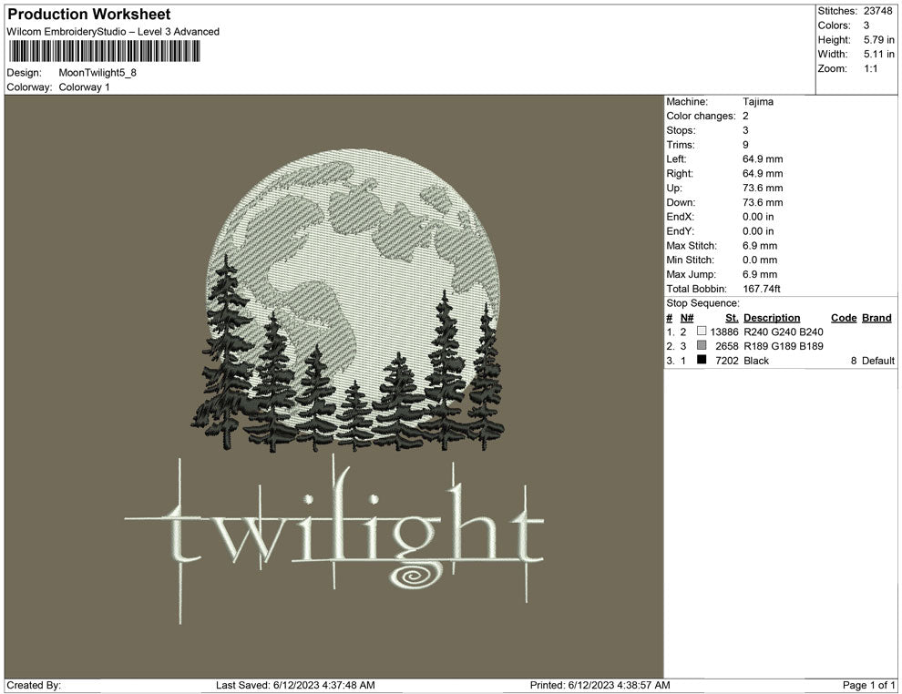Viewport: 902px width, 694px height.
Task: Click the 'Stop Sequence:' heading
Action: point(702,303)
